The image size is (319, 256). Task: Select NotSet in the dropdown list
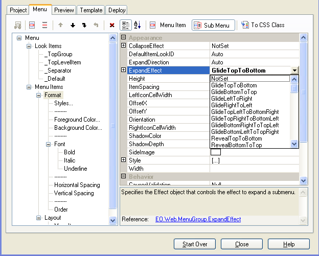250,79
